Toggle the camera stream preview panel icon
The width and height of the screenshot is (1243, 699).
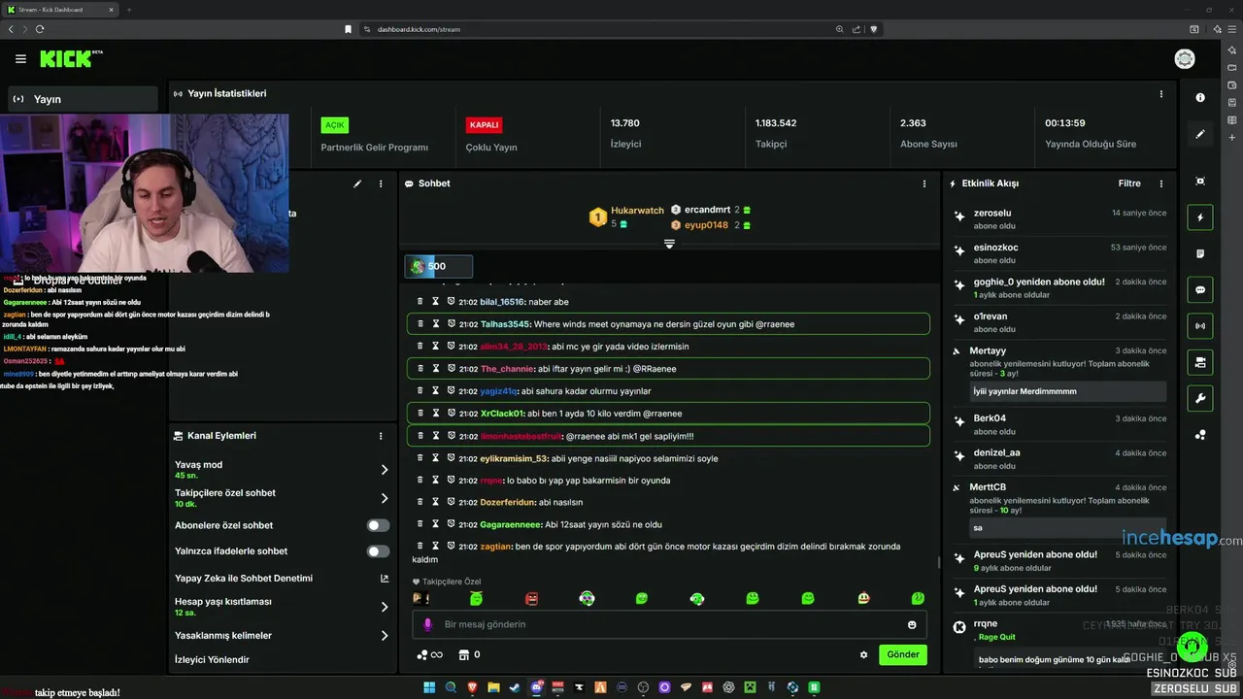click(x=1200, y=362)
